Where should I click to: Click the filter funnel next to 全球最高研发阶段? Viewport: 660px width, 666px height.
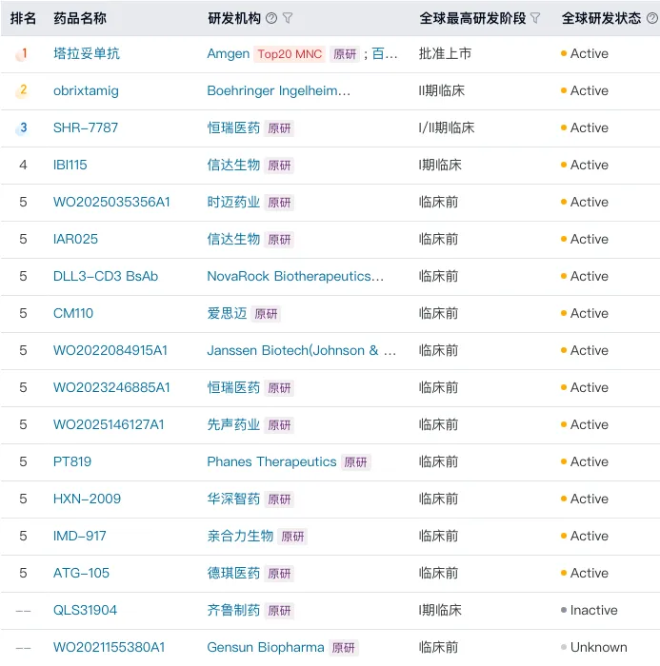pos(535,18)
